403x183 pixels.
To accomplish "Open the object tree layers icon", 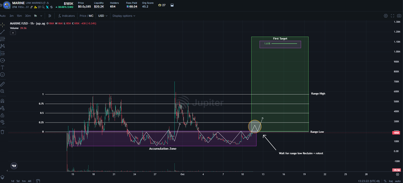I will [3, 177].
